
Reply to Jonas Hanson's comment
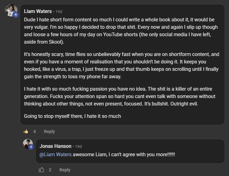(65, 170)
